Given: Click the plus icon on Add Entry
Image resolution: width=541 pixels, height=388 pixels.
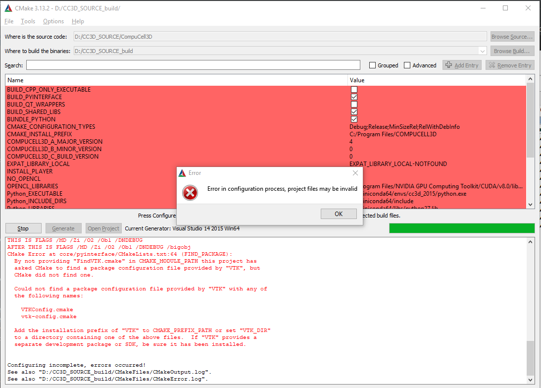Looking at the screenshot, I should [449, 65].
